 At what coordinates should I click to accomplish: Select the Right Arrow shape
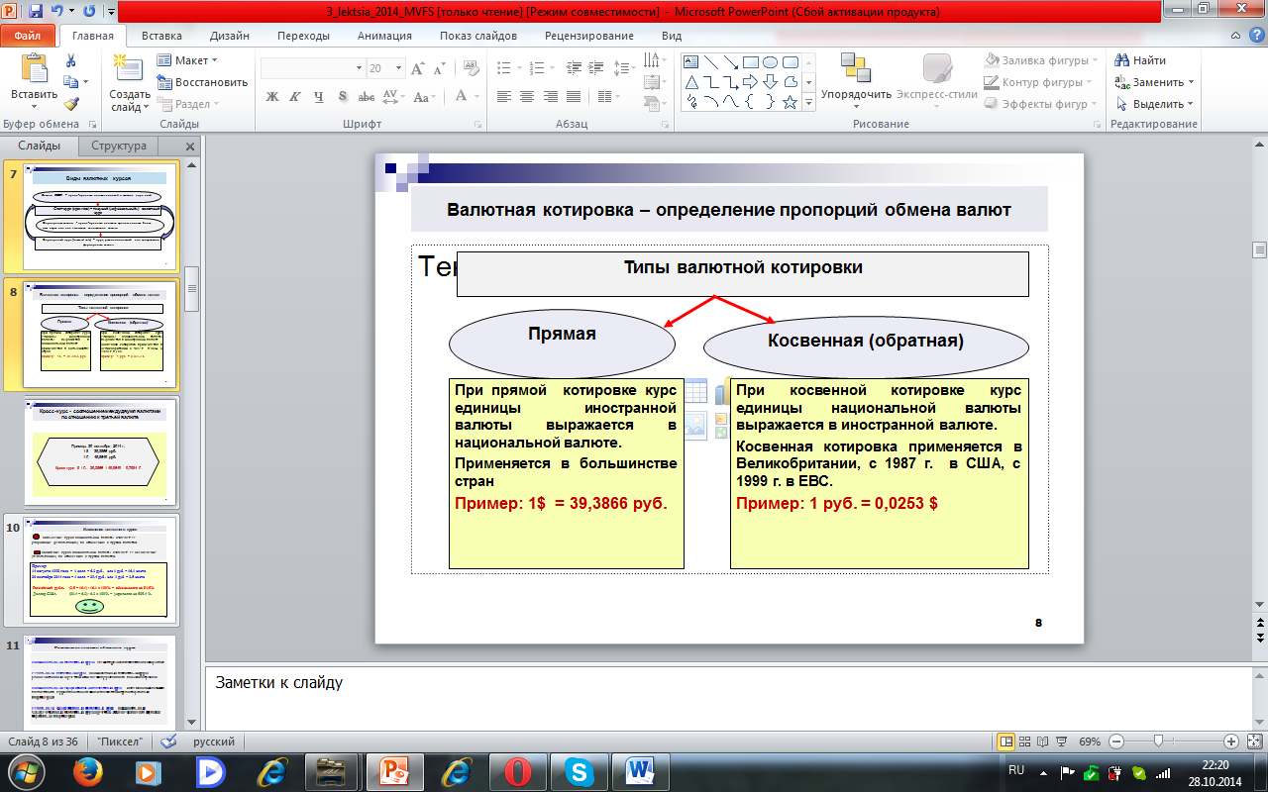click(x=751, y=81)
